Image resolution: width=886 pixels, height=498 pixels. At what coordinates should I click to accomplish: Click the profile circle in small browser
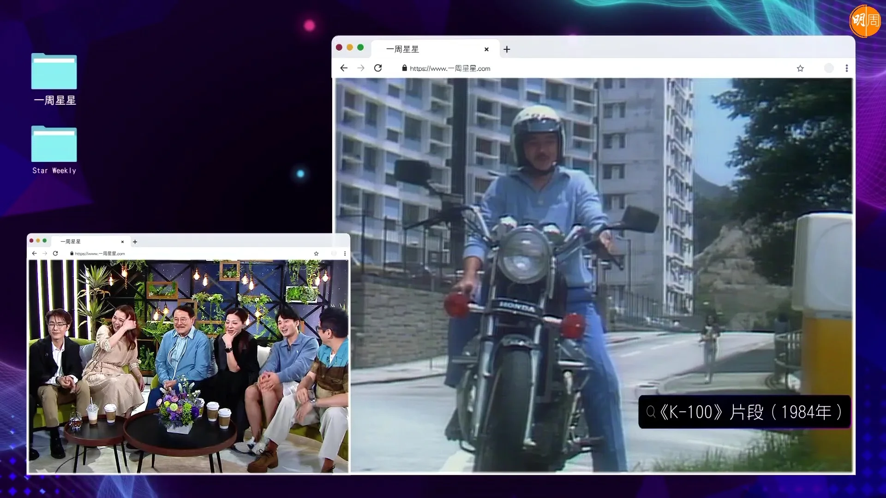[x=334, y=254]
